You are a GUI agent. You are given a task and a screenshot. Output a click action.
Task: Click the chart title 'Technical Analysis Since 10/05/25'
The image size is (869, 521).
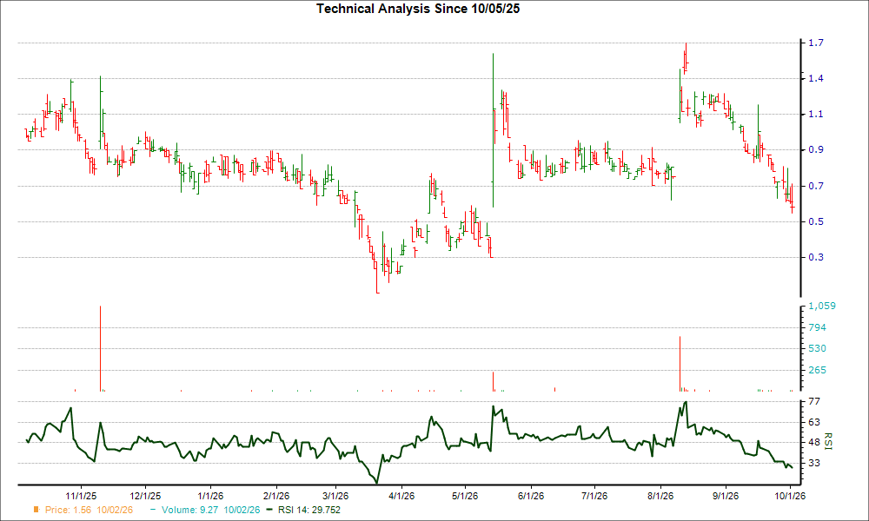418,9
